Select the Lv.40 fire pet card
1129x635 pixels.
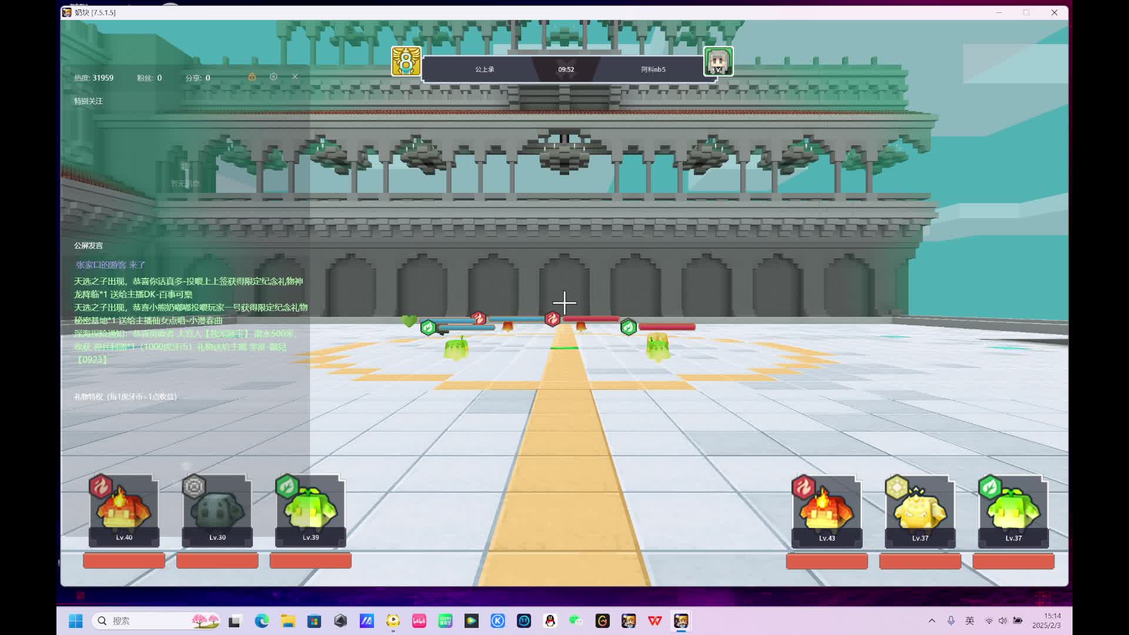124,510
